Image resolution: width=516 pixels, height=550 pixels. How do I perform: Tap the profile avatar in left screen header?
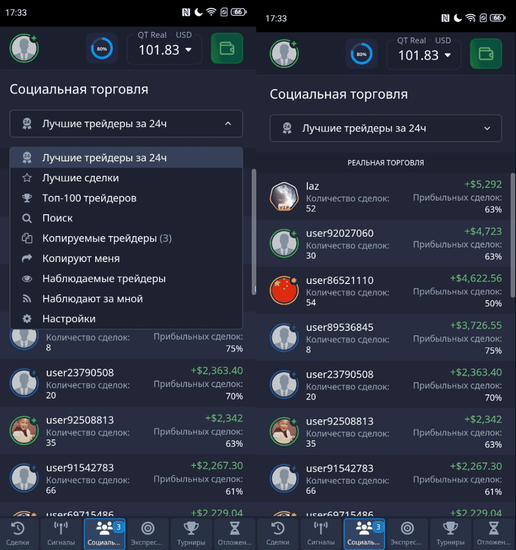tap(24, 48)
